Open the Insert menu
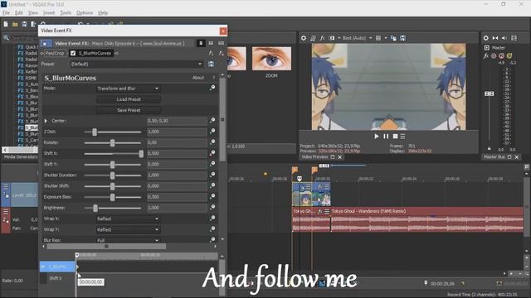Screen dimensions: 531x298 49,13
